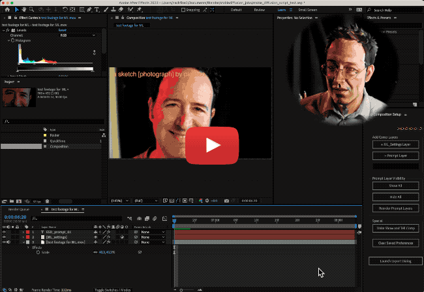Open the show channel color icon
The image size is (424, 292).
pyautogui.click(x=201, y=201)
